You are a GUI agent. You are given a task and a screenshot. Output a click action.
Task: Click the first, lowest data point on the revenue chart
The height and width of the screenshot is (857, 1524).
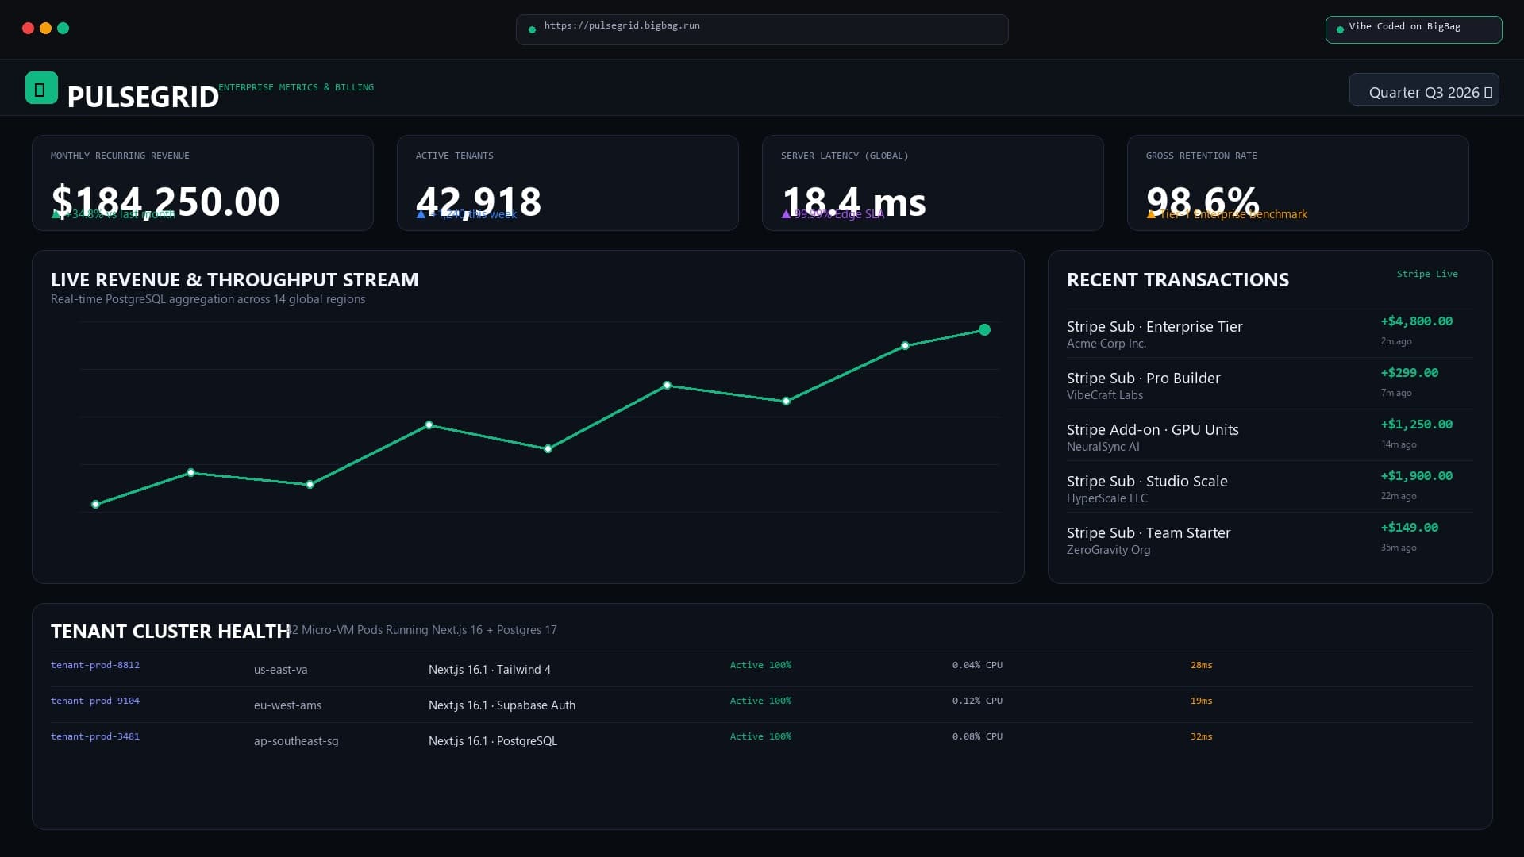point(95,504)
